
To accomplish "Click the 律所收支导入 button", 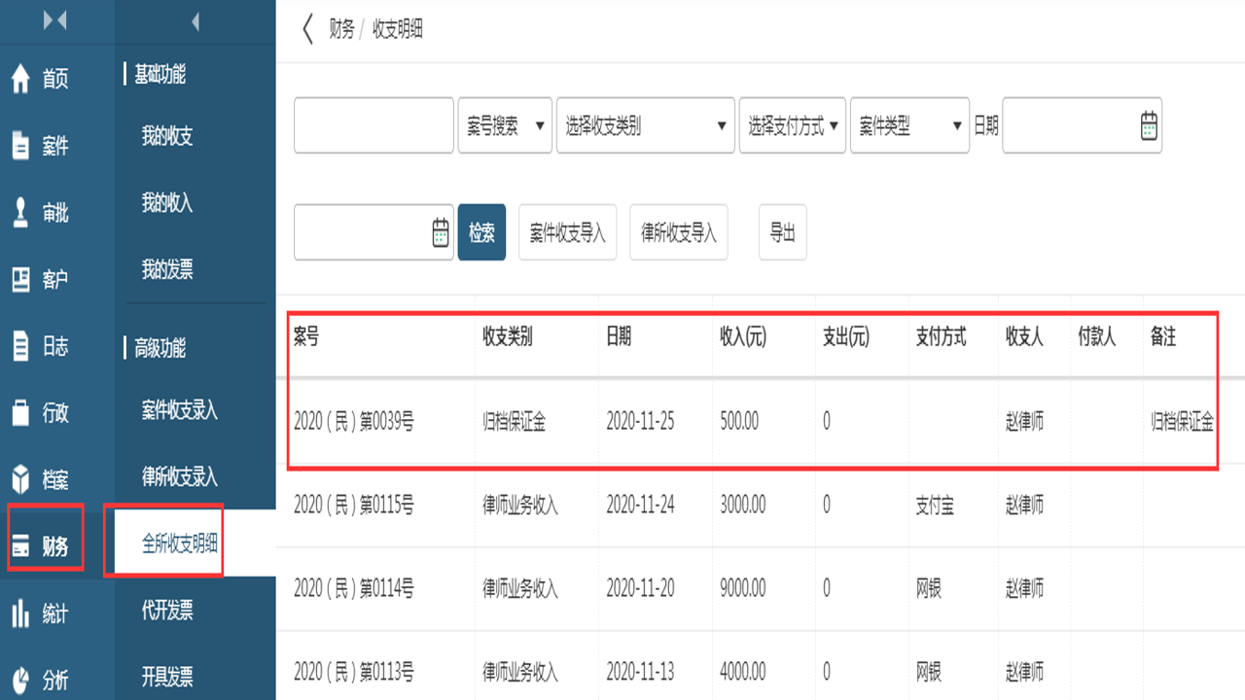I will (x=679, y=232).
